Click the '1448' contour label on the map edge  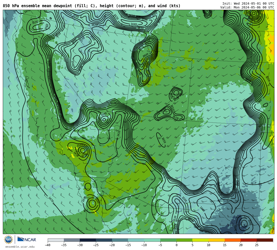(273, 230)
